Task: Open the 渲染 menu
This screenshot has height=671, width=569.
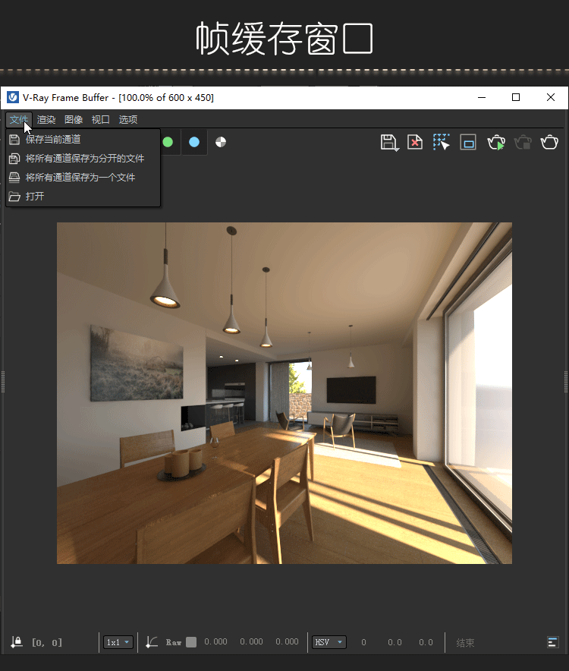Action: pyautogui.click(x=46, y=119)
